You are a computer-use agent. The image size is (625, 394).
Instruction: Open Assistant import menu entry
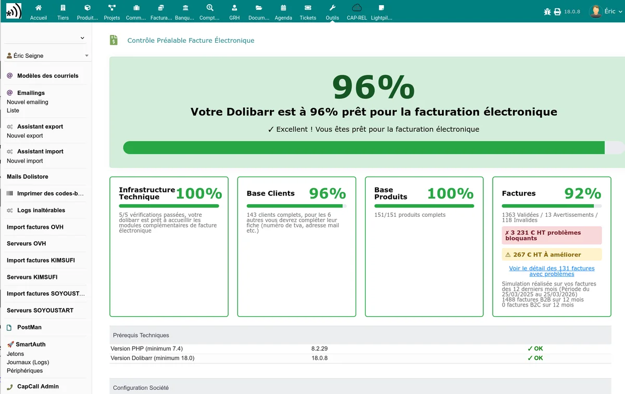point(40,152)
